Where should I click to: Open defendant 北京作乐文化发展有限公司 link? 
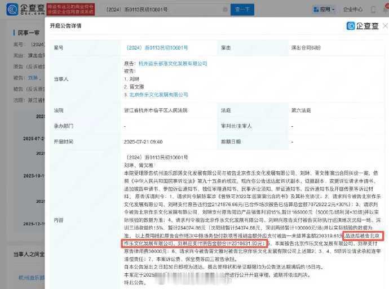[158, 95]
